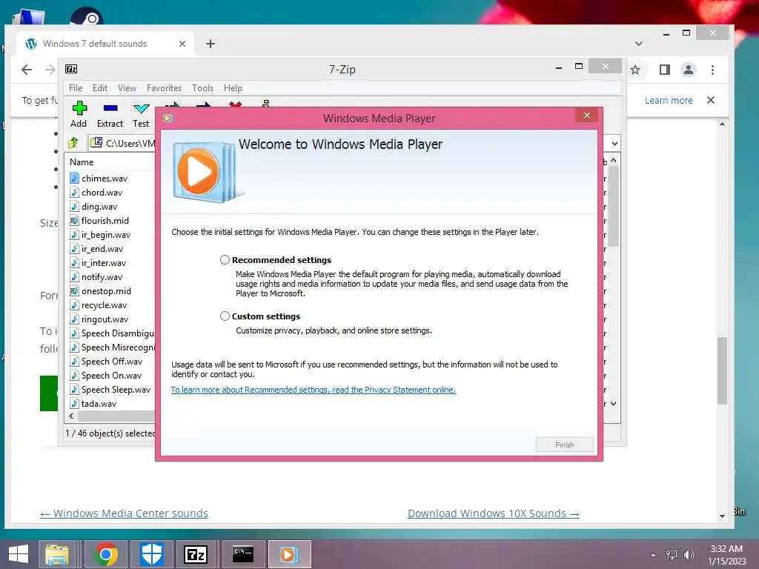Select the Windows 7 default sounds tab
Image resolution: width=759 pixels, height=569 pixels.
click(x=105, y=44)
